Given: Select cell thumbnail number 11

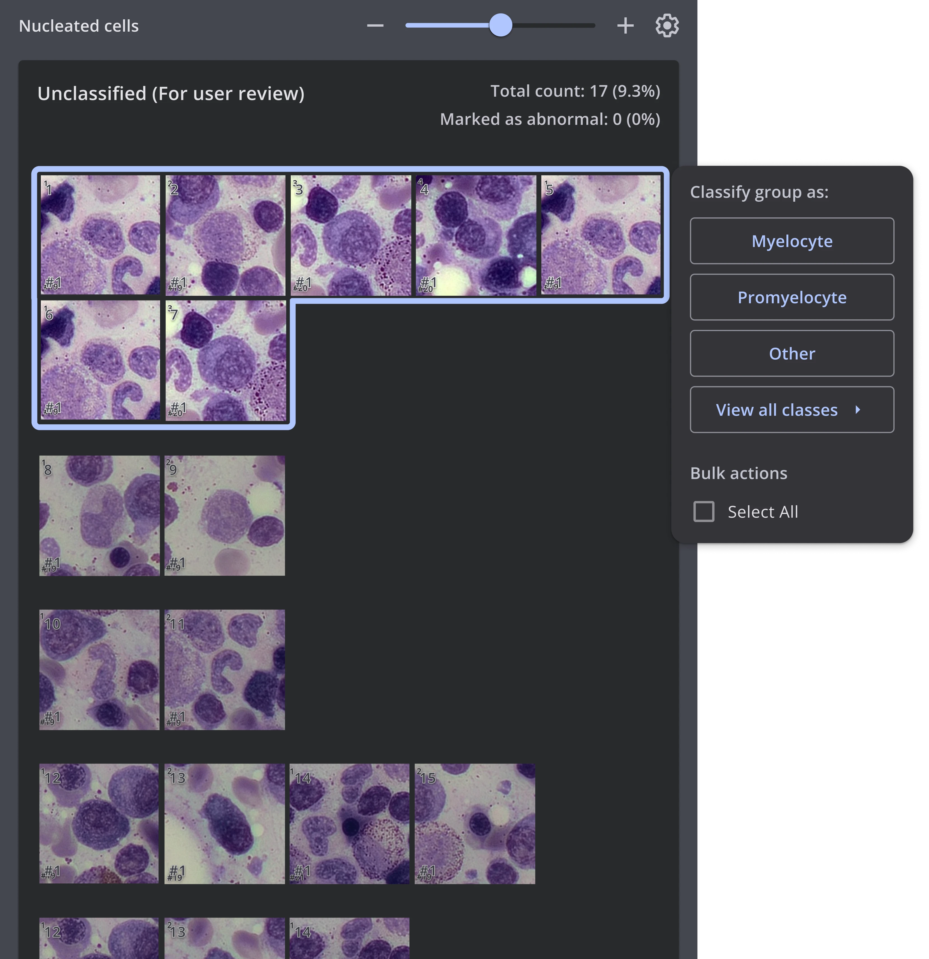Looking at the screenshot, I should (225, 670).
